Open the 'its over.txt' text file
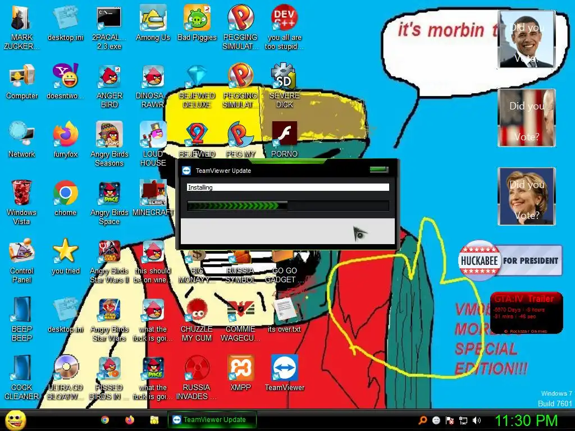 point(284,314)
